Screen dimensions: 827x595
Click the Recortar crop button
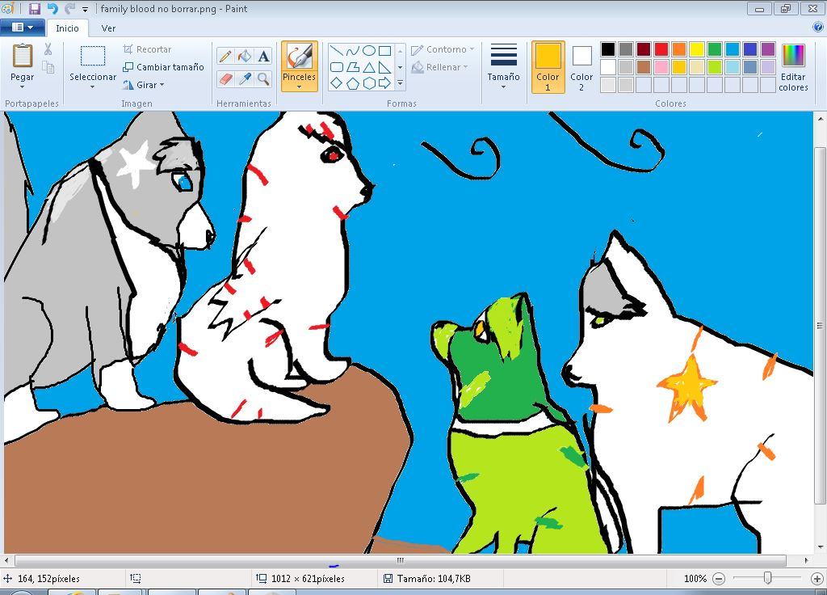coord(147,49)
